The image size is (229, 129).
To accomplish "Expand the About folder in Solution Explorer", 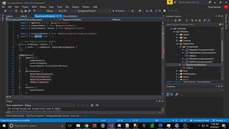I will coord(177,35).
